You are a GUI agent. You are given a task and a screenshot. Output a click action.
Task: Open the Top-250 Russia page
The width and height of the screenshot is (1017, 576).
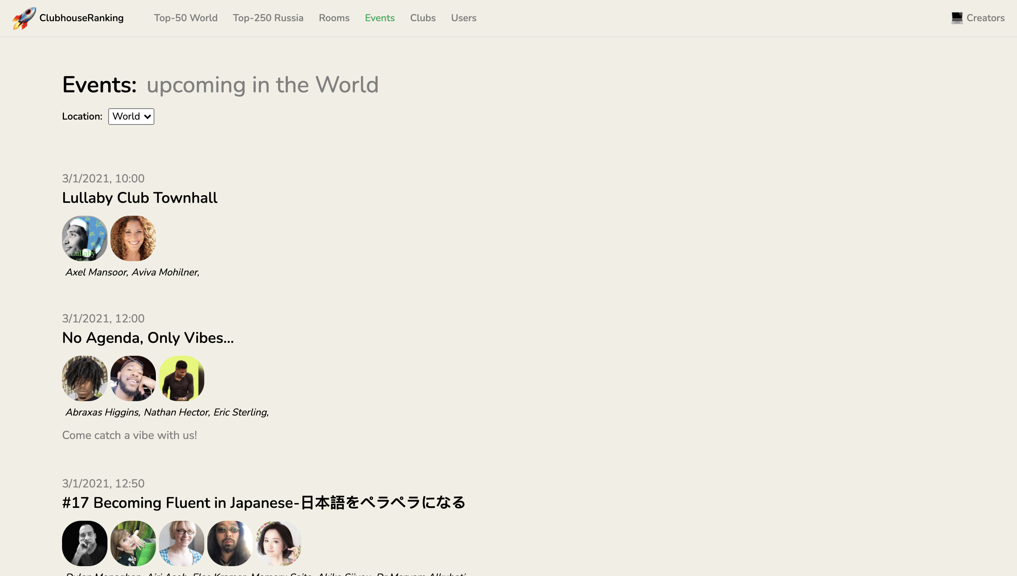click(x=268, y=18)
